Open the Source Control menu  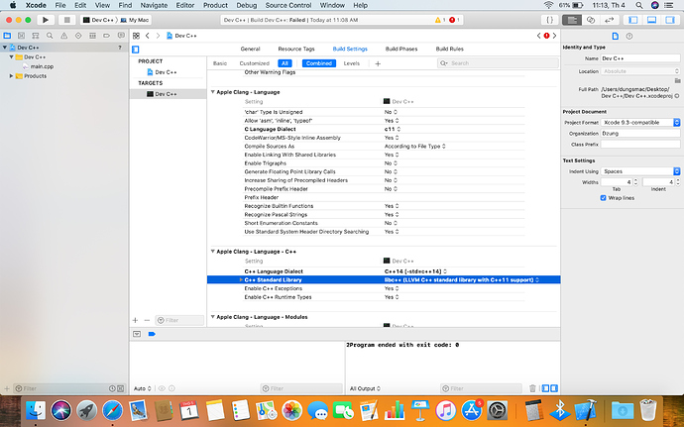[288, 5]
